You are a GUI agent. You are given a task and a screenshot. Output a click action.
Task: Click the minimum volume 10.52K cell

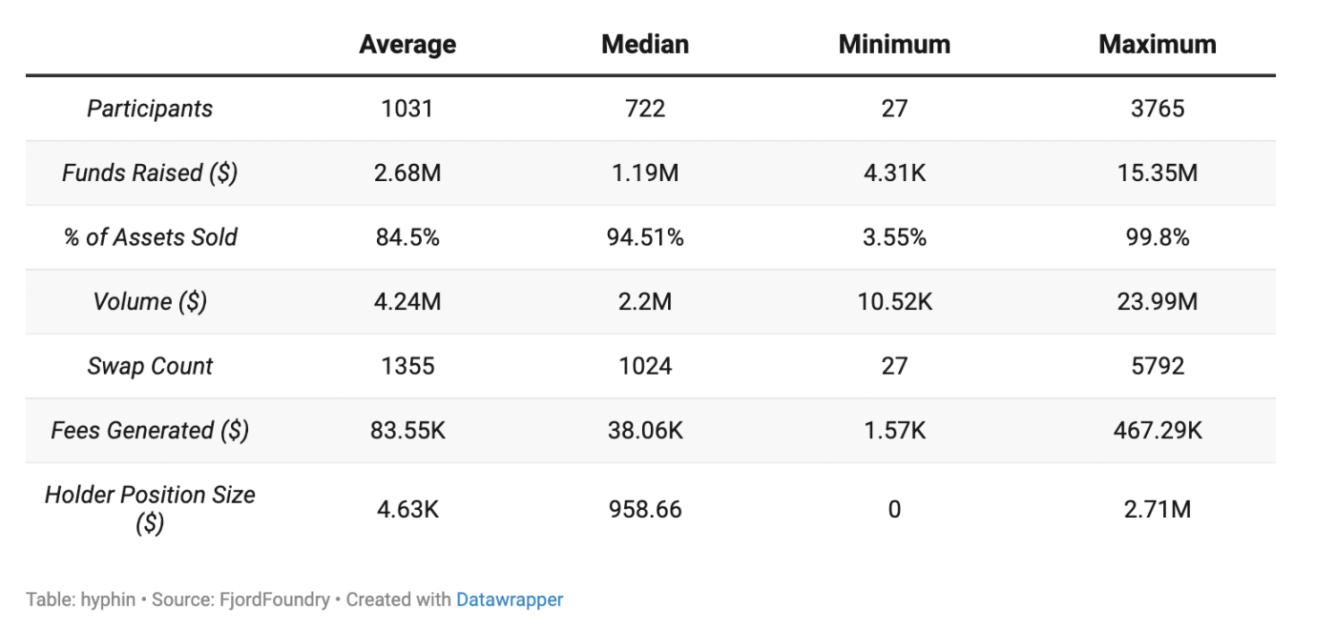click(894, 302)
